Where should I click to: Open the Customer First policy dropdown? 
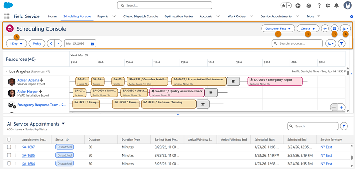[278, 28]
